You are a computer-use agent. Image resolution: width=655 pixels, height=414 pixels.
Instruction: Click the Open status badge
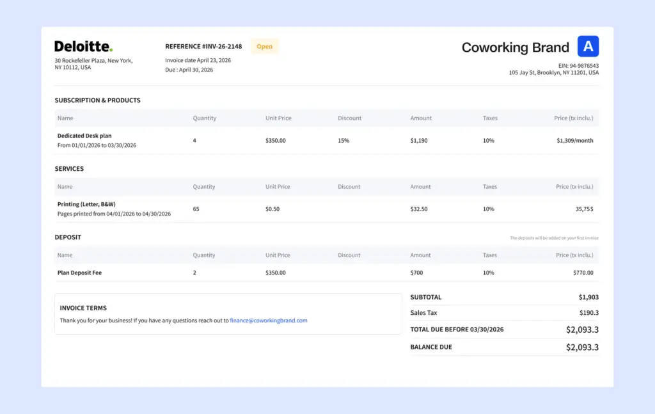[264, 46]
